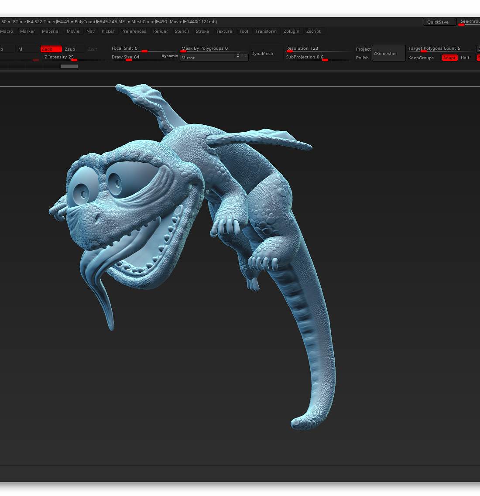This screenshot has height=496, width=480.
Task: Click the Mirror button
Action: (x=214, y=58)
